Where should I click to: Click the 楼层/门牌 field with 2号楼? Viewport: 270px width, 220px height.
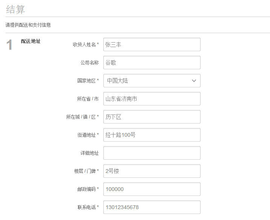(x=152, y=171)
